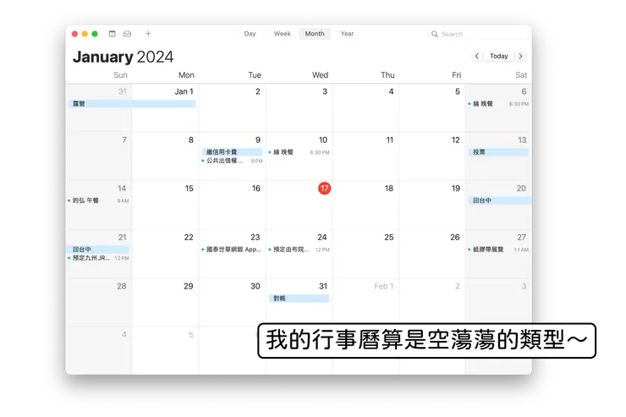
Task: Switch to Week view
Action: coord(283,34)
